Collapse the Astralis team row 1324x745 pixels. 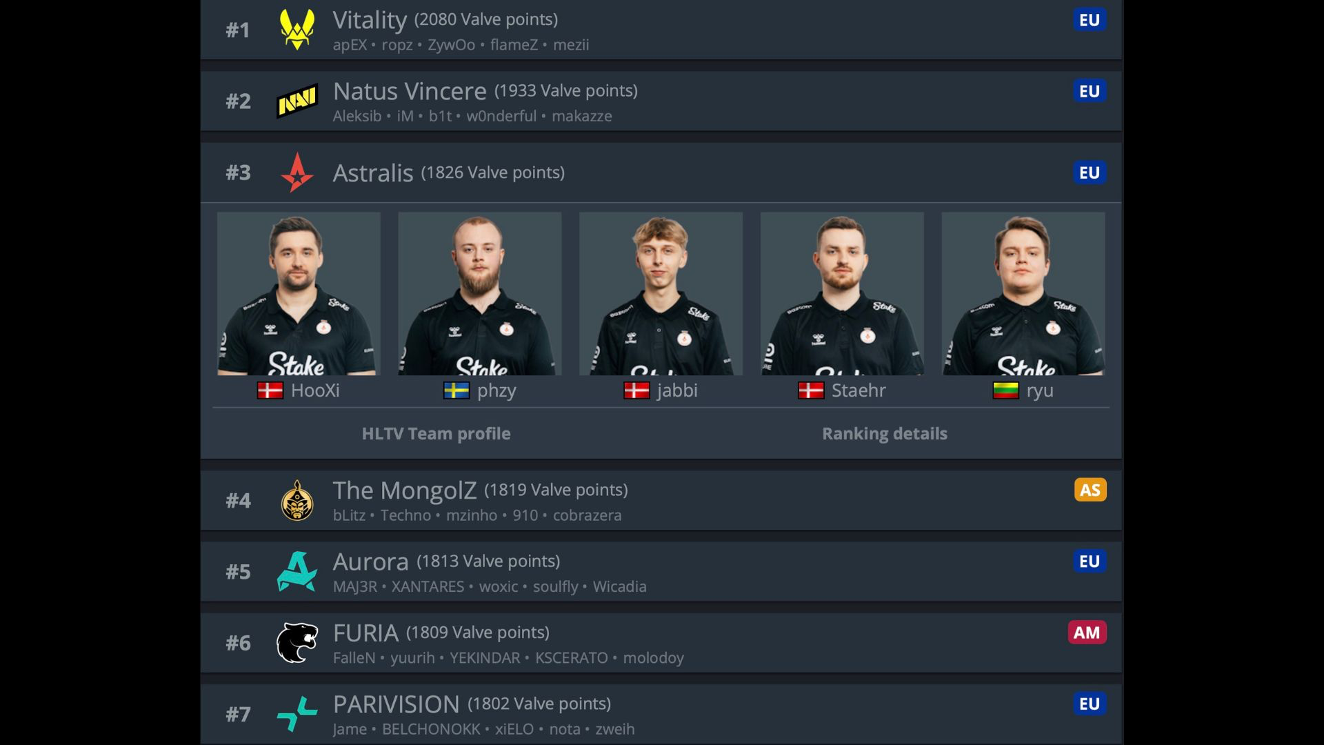pos(661,172)
